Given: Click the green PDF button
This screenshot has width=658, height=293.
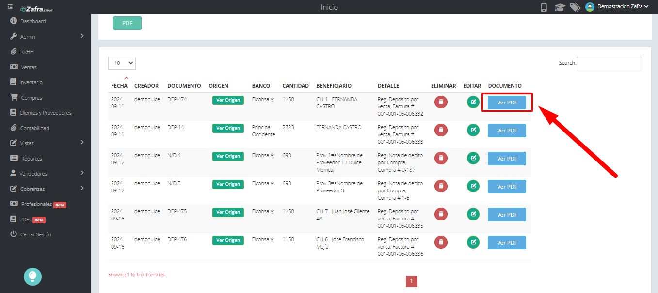Looking at the screenshot, I should click(x=127, y=23).
